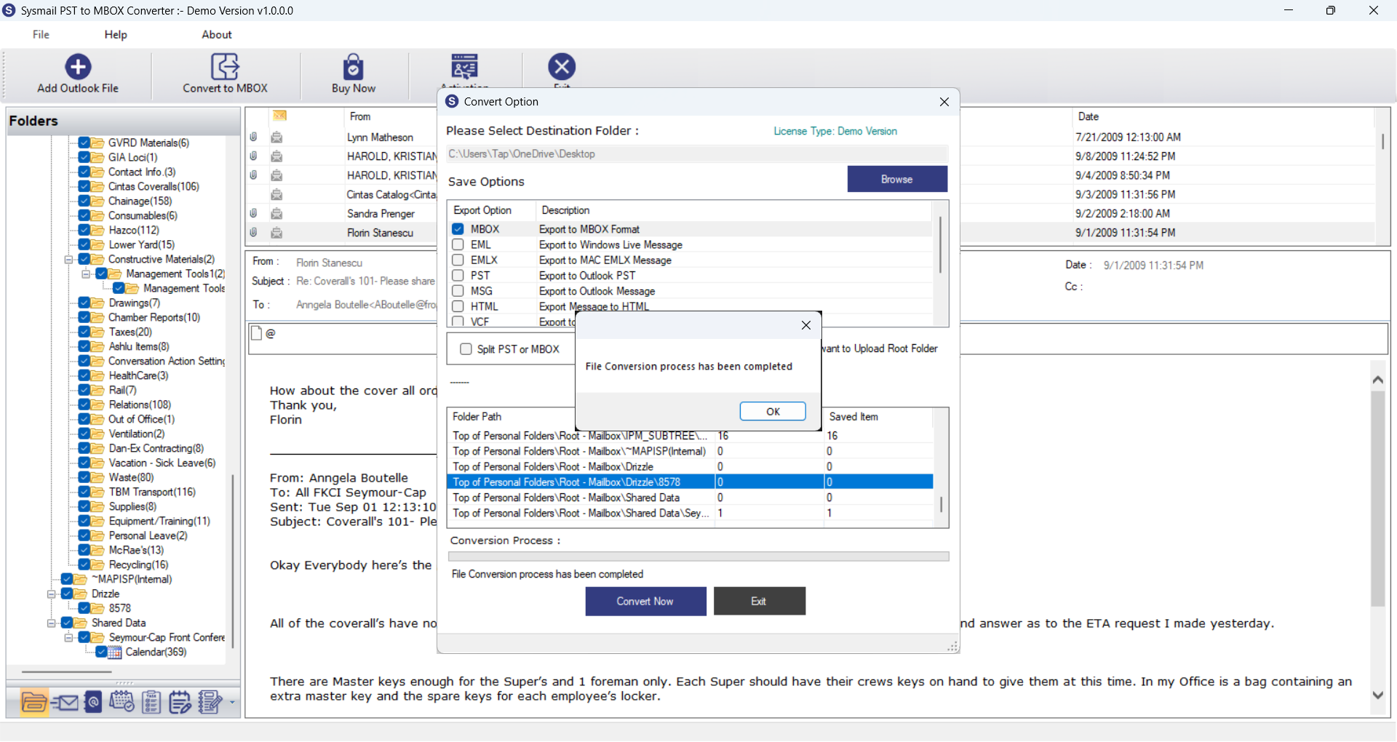Click the Activation toolbar icon

[464, 67]
